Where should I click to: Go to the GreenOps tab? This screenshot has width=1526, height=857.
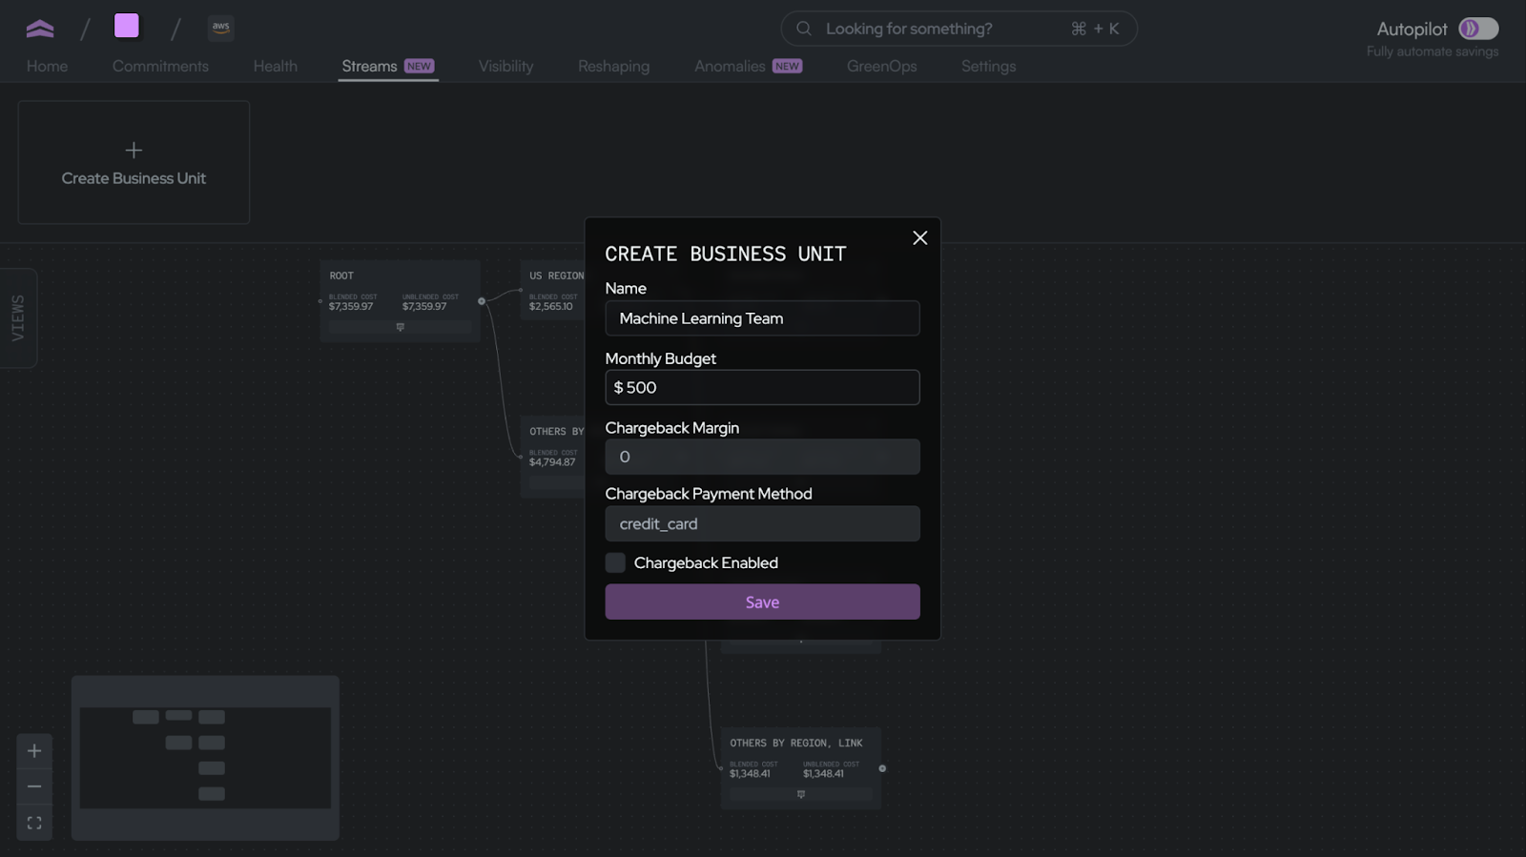[881, 66]
